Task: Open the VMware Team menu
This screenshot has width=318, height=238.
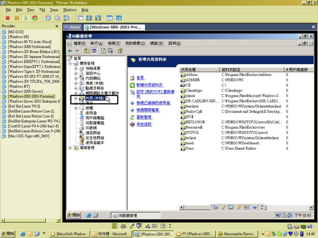Action: [x=54, y=10]
